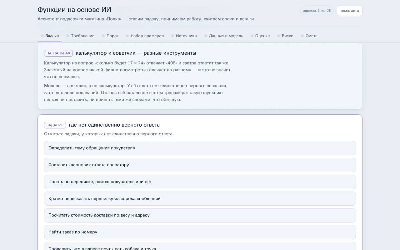
Task: Select 'Кратко пересказать переписку из сорока сообщений'
Action: (200, 199)
